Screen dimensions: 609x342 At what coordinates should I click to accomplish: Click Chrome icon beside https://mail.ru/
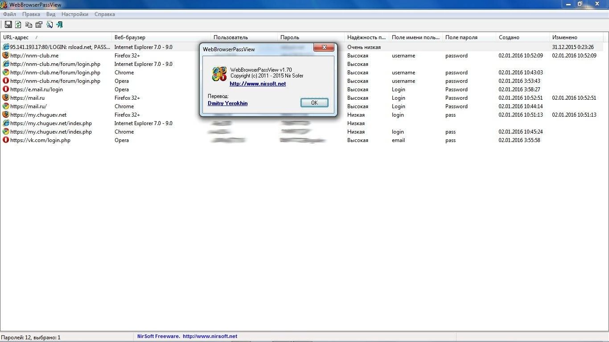(x=6, y=106)
